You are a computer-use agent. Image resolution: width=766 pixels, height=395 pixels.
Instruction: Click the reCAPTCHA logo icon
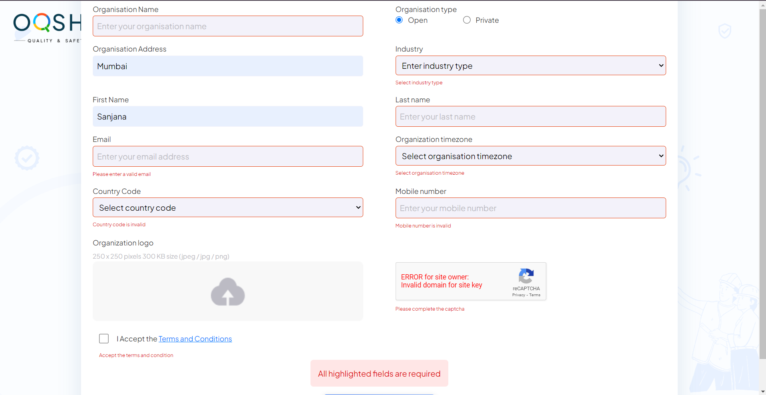(526, 276)
